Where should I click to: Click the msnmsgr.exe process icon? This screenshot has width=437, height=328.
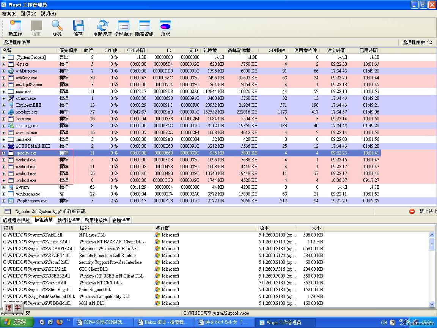point(11,126)
